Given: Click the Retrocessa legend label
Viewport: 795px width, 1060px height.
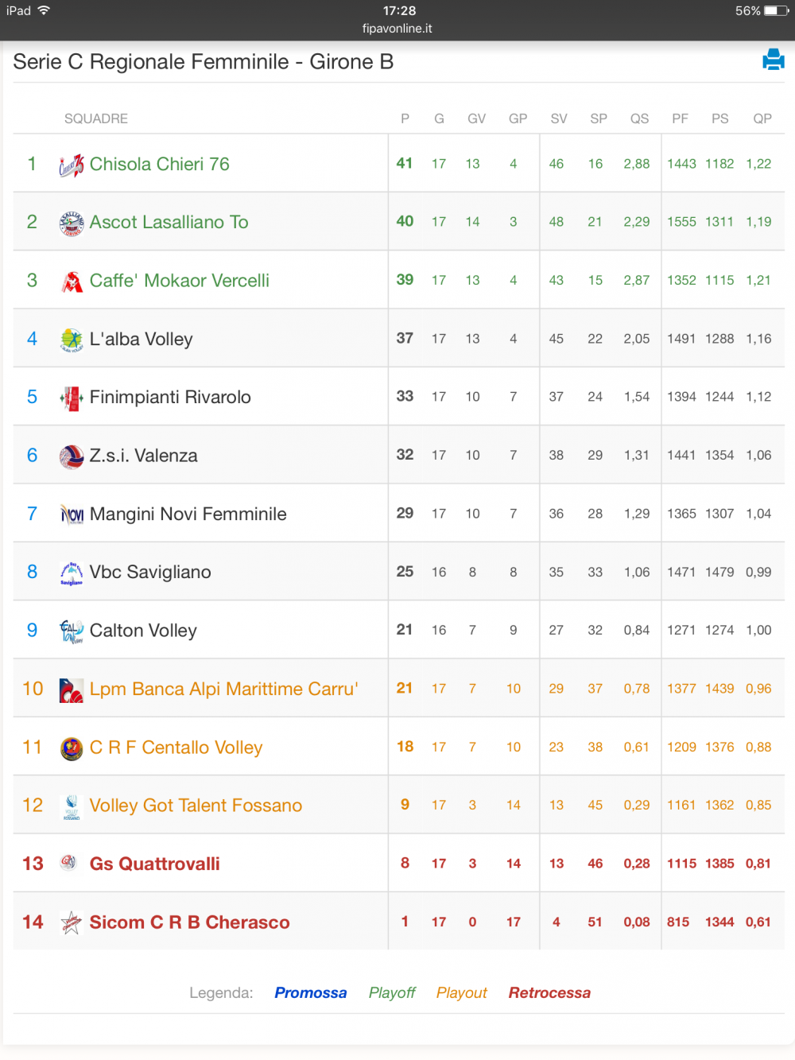Looking at the screenshot, I should tap(549, 992).
